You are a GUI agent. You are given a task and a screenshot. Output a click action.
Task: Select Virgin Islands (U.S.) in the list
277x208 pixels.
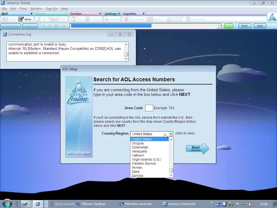(x=150, y=159)
